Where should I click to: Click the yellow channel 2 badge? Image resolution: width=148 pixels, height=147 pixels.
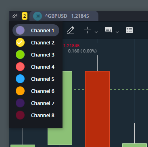(25, 16)
